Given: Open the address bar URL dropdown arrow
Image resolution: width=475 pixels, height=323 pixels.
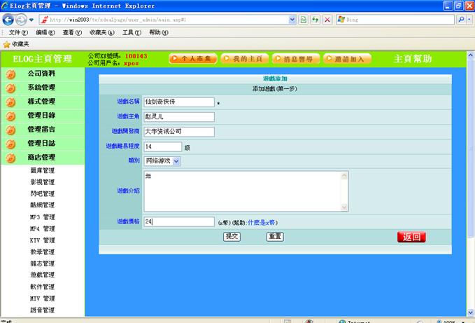Looking at the screenshot, I should click(292, 20).
